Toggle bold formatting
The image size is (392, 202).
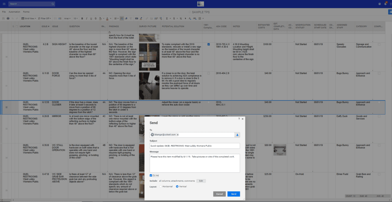[82, 18]
